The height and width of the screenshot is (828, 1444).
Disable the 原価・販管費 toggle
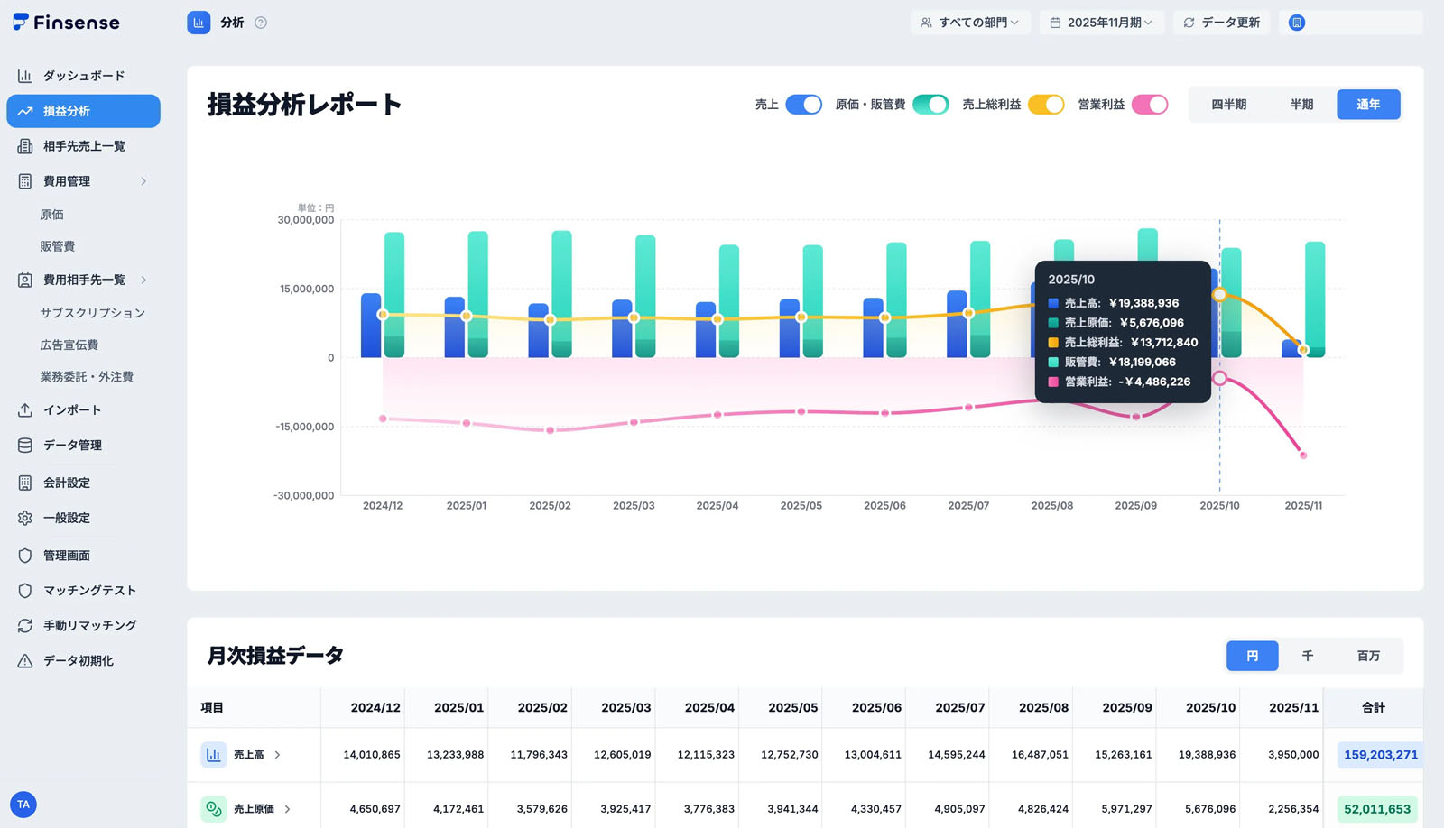click(930, 105)
